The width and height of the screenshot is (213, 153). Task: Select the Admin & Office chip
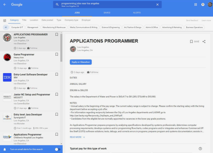pos(152,27)
